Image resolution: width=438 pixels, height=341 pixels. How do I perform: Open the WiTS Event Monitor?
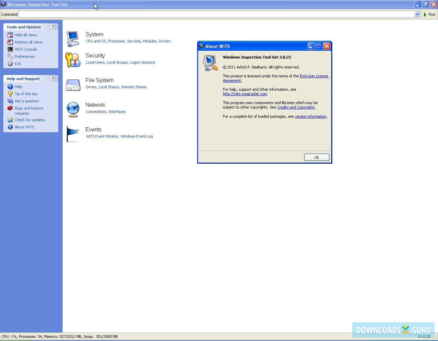(102, 136)
